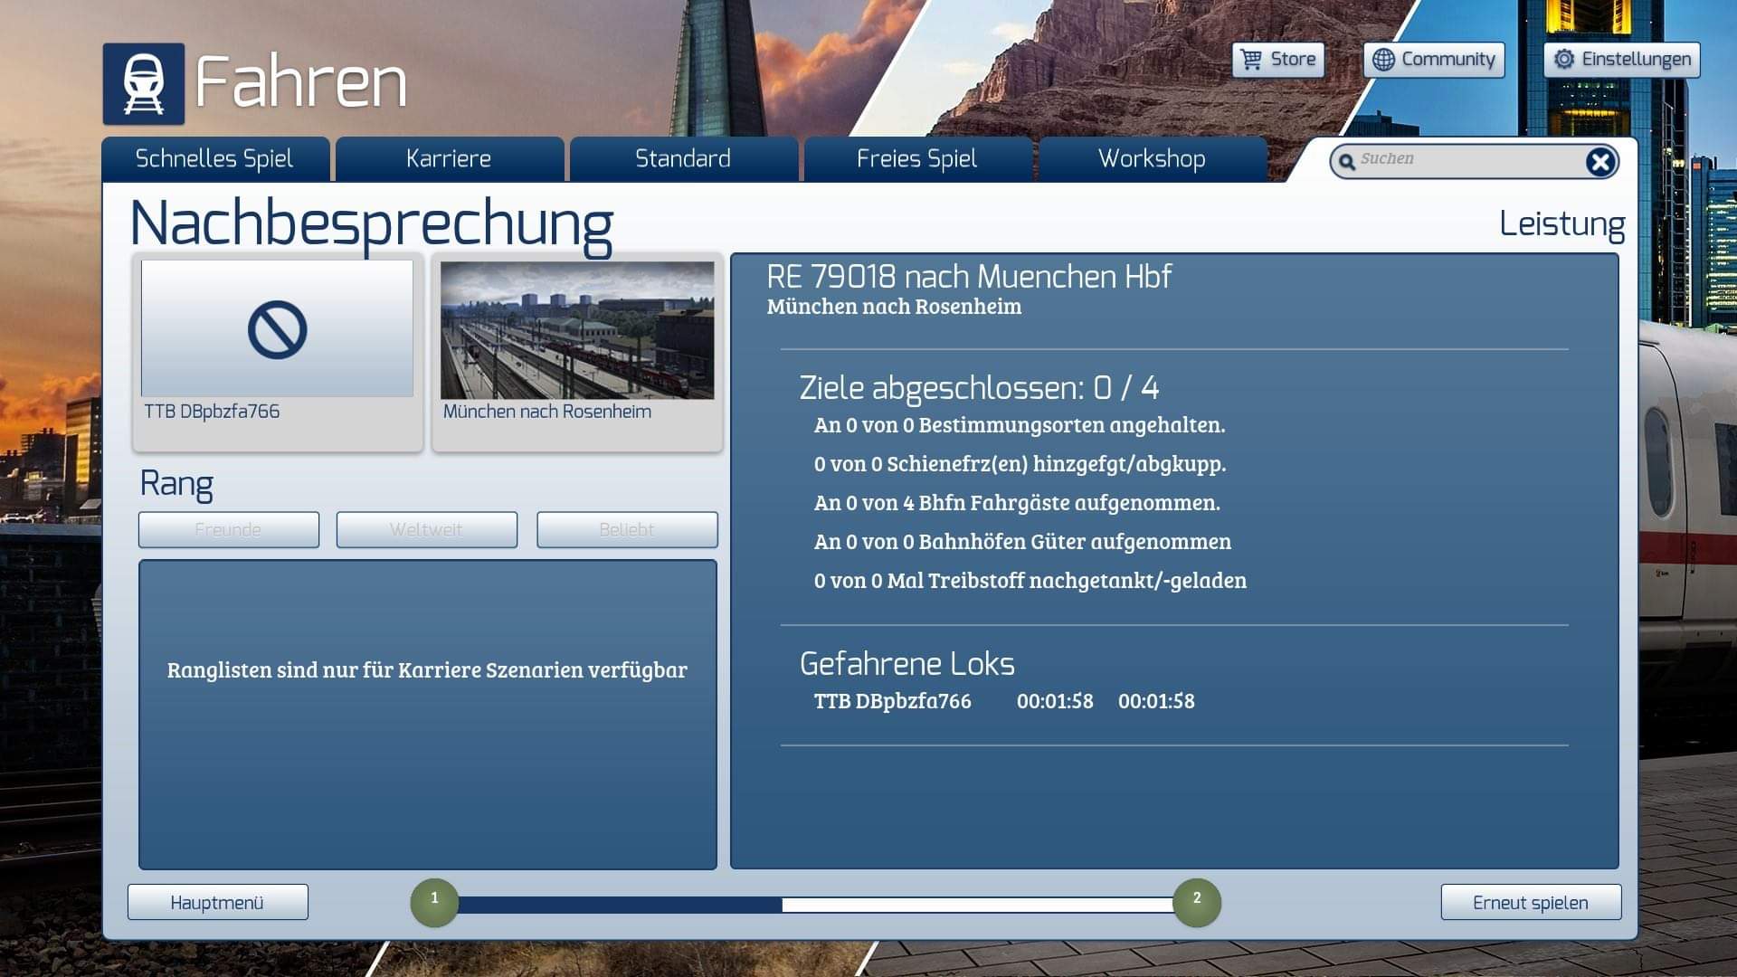Clear the search with the X icon
1737x977 pixels.
pos(1599,162)
